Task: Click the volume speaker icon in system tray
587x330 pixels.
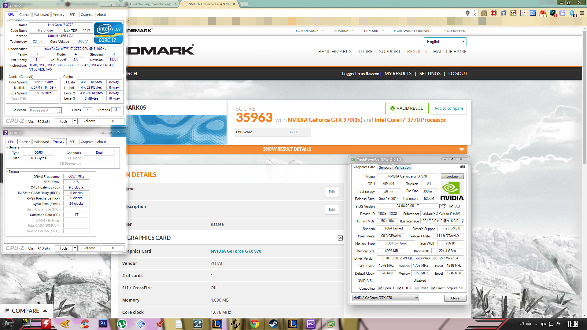Action: pyautogui.click(x=543, y=324)
